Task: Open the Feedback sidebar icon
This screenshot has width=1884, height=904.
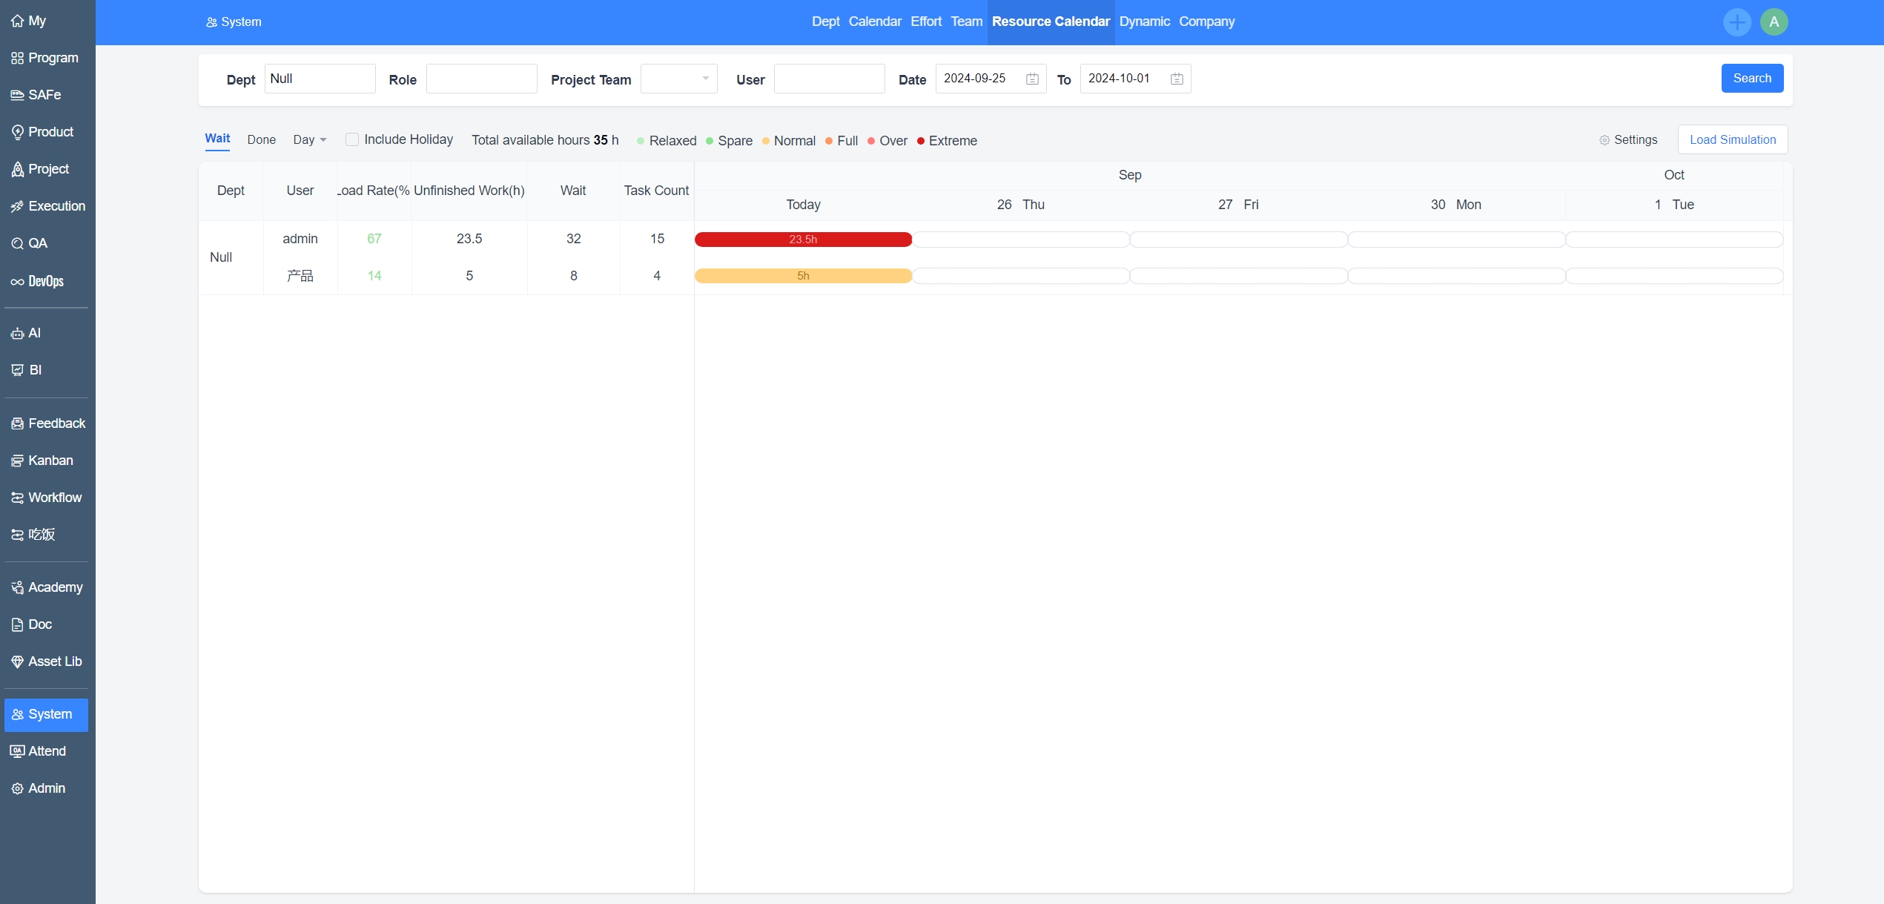Action: click(x=17, y=423)
